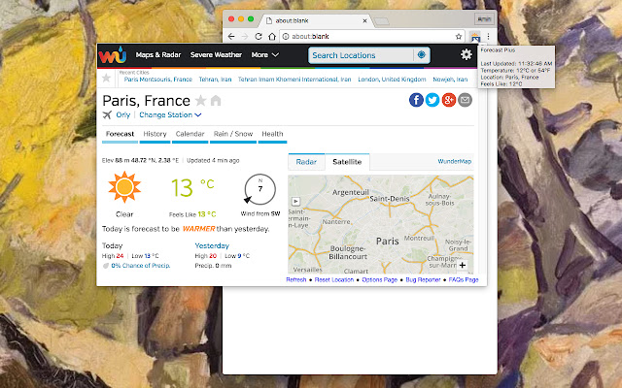
Task: Click the Amin profile button in Chrome
Action: [484, 19]
